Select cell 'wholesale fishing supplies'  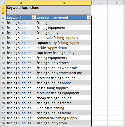coord(64,38)
